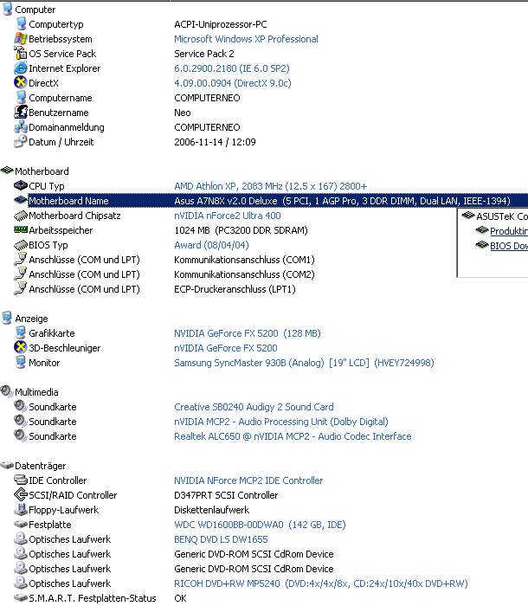Click the Datum / Uhrzeit clock icon
The width and height of the screenshot is (528, 606).
(x=21, y=141)
